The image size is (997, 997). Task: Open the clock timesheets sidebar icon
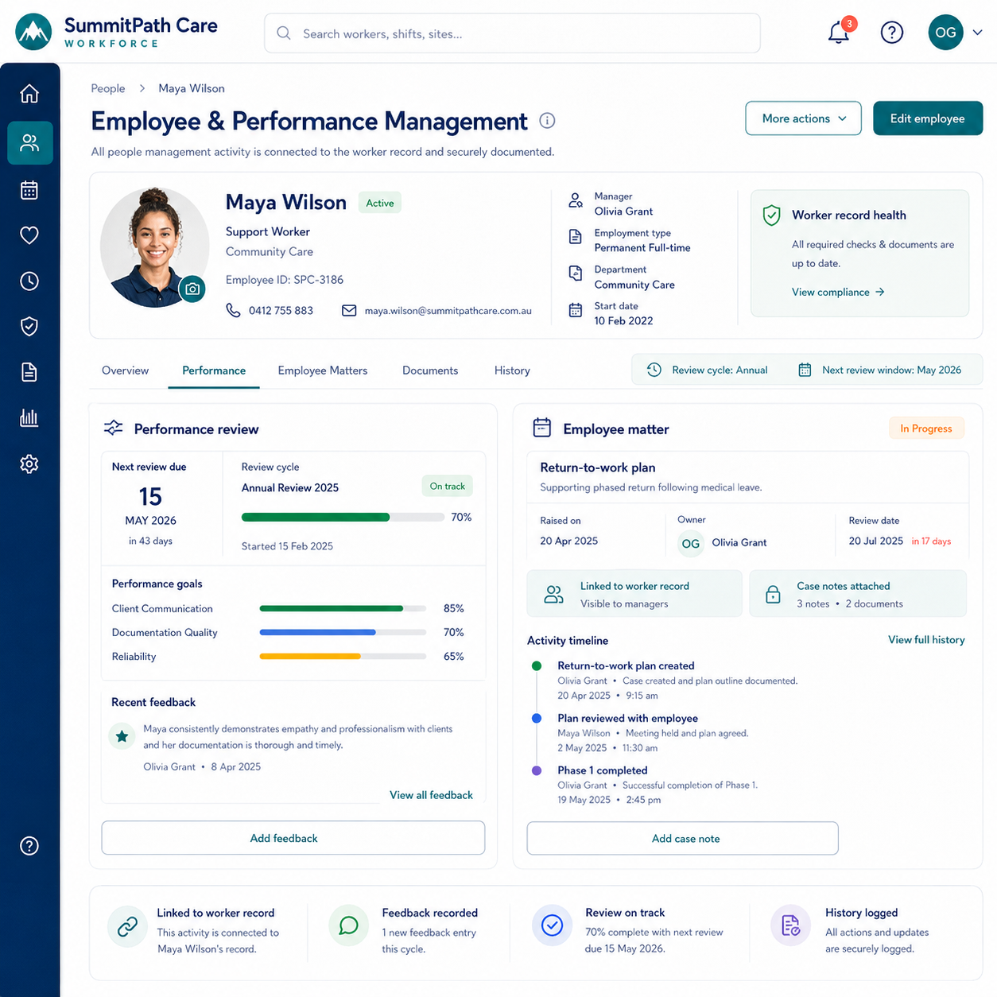[29, 281]
